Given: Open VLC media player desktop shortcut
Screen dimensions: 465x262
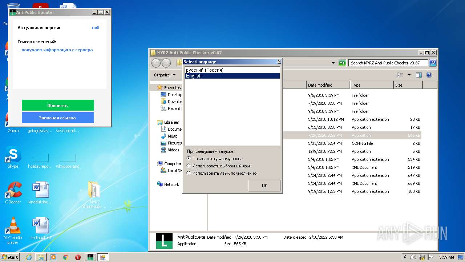Looking at the screenshot, I should click(13, 231).
